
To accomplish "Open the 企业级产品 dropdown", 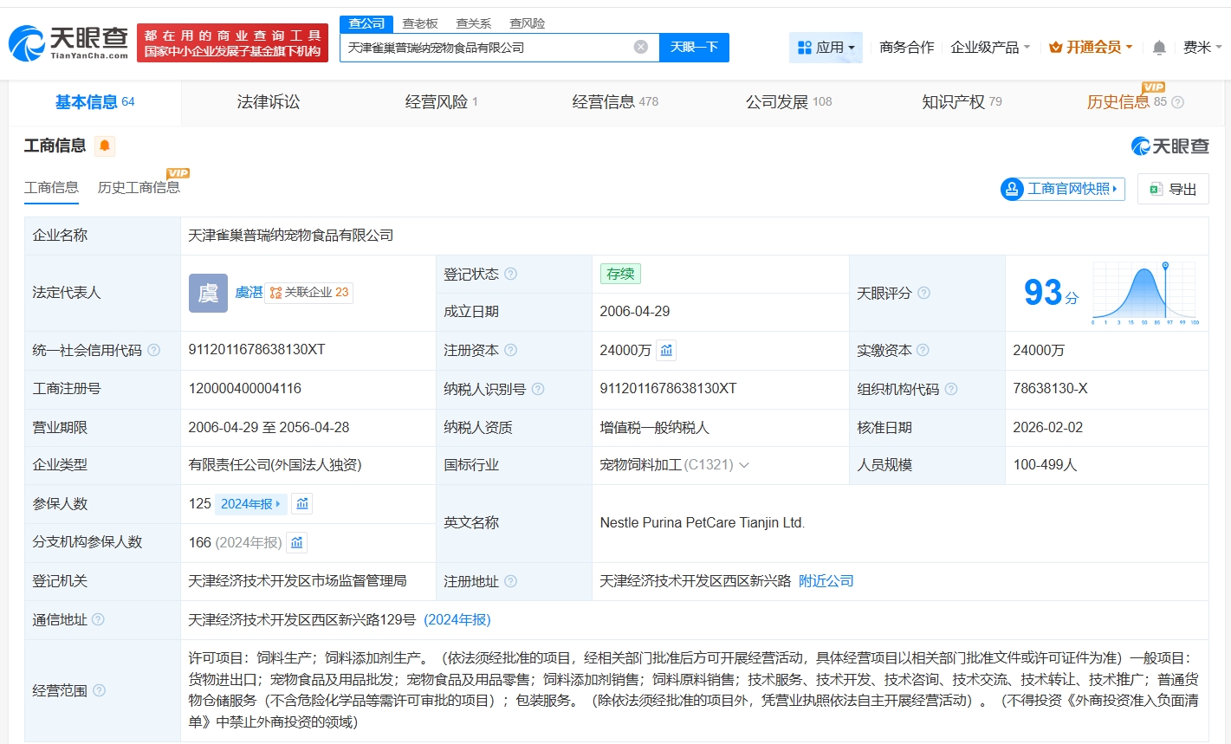I will pyautogui.click(x=989, y=48).
